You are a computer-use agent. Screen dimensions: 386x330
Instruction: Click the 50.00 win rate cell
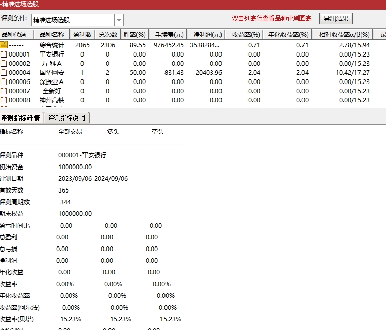(x=137, y=73)
